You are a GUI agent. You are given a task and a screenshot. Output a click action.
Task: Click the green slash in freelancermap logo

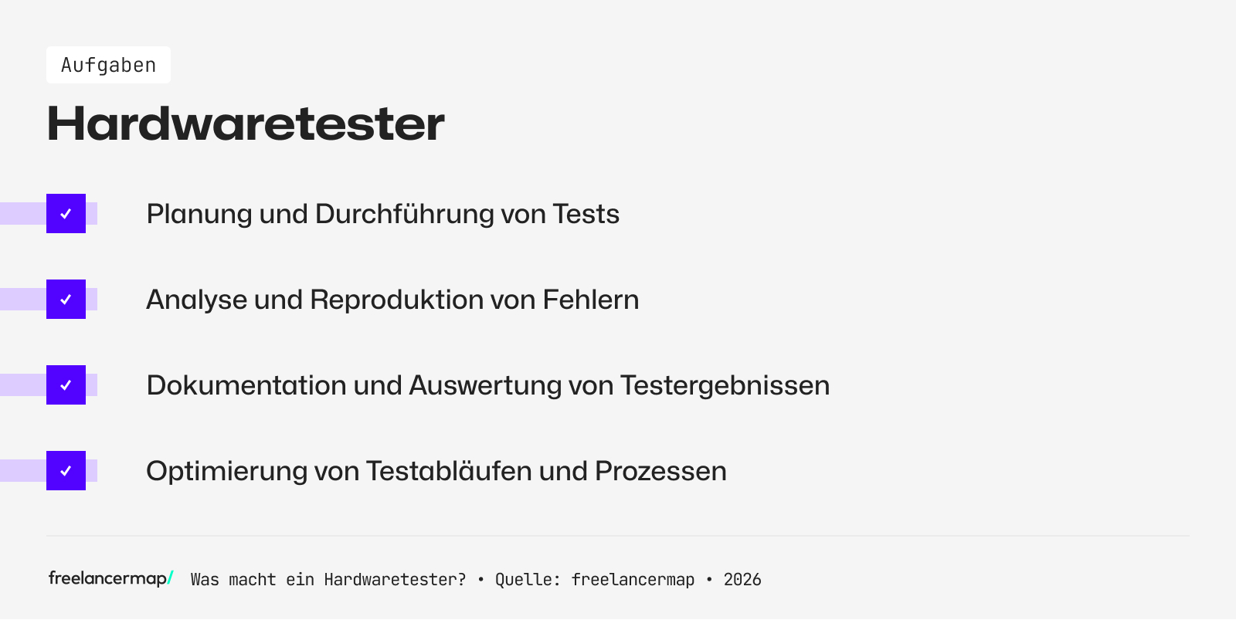click(x=171, y=578)
